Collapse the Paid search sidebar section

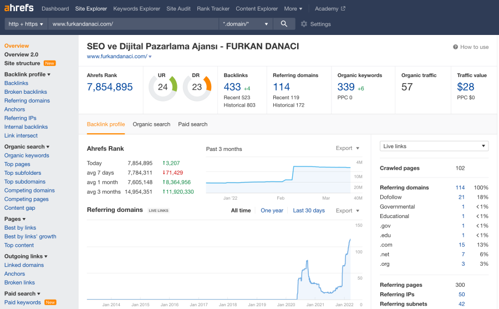click(x=22, y=293)
